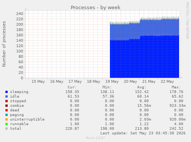Click the "Avg:" column header
The height and width of the screenshot is (142, 191).
pos(141,87)
